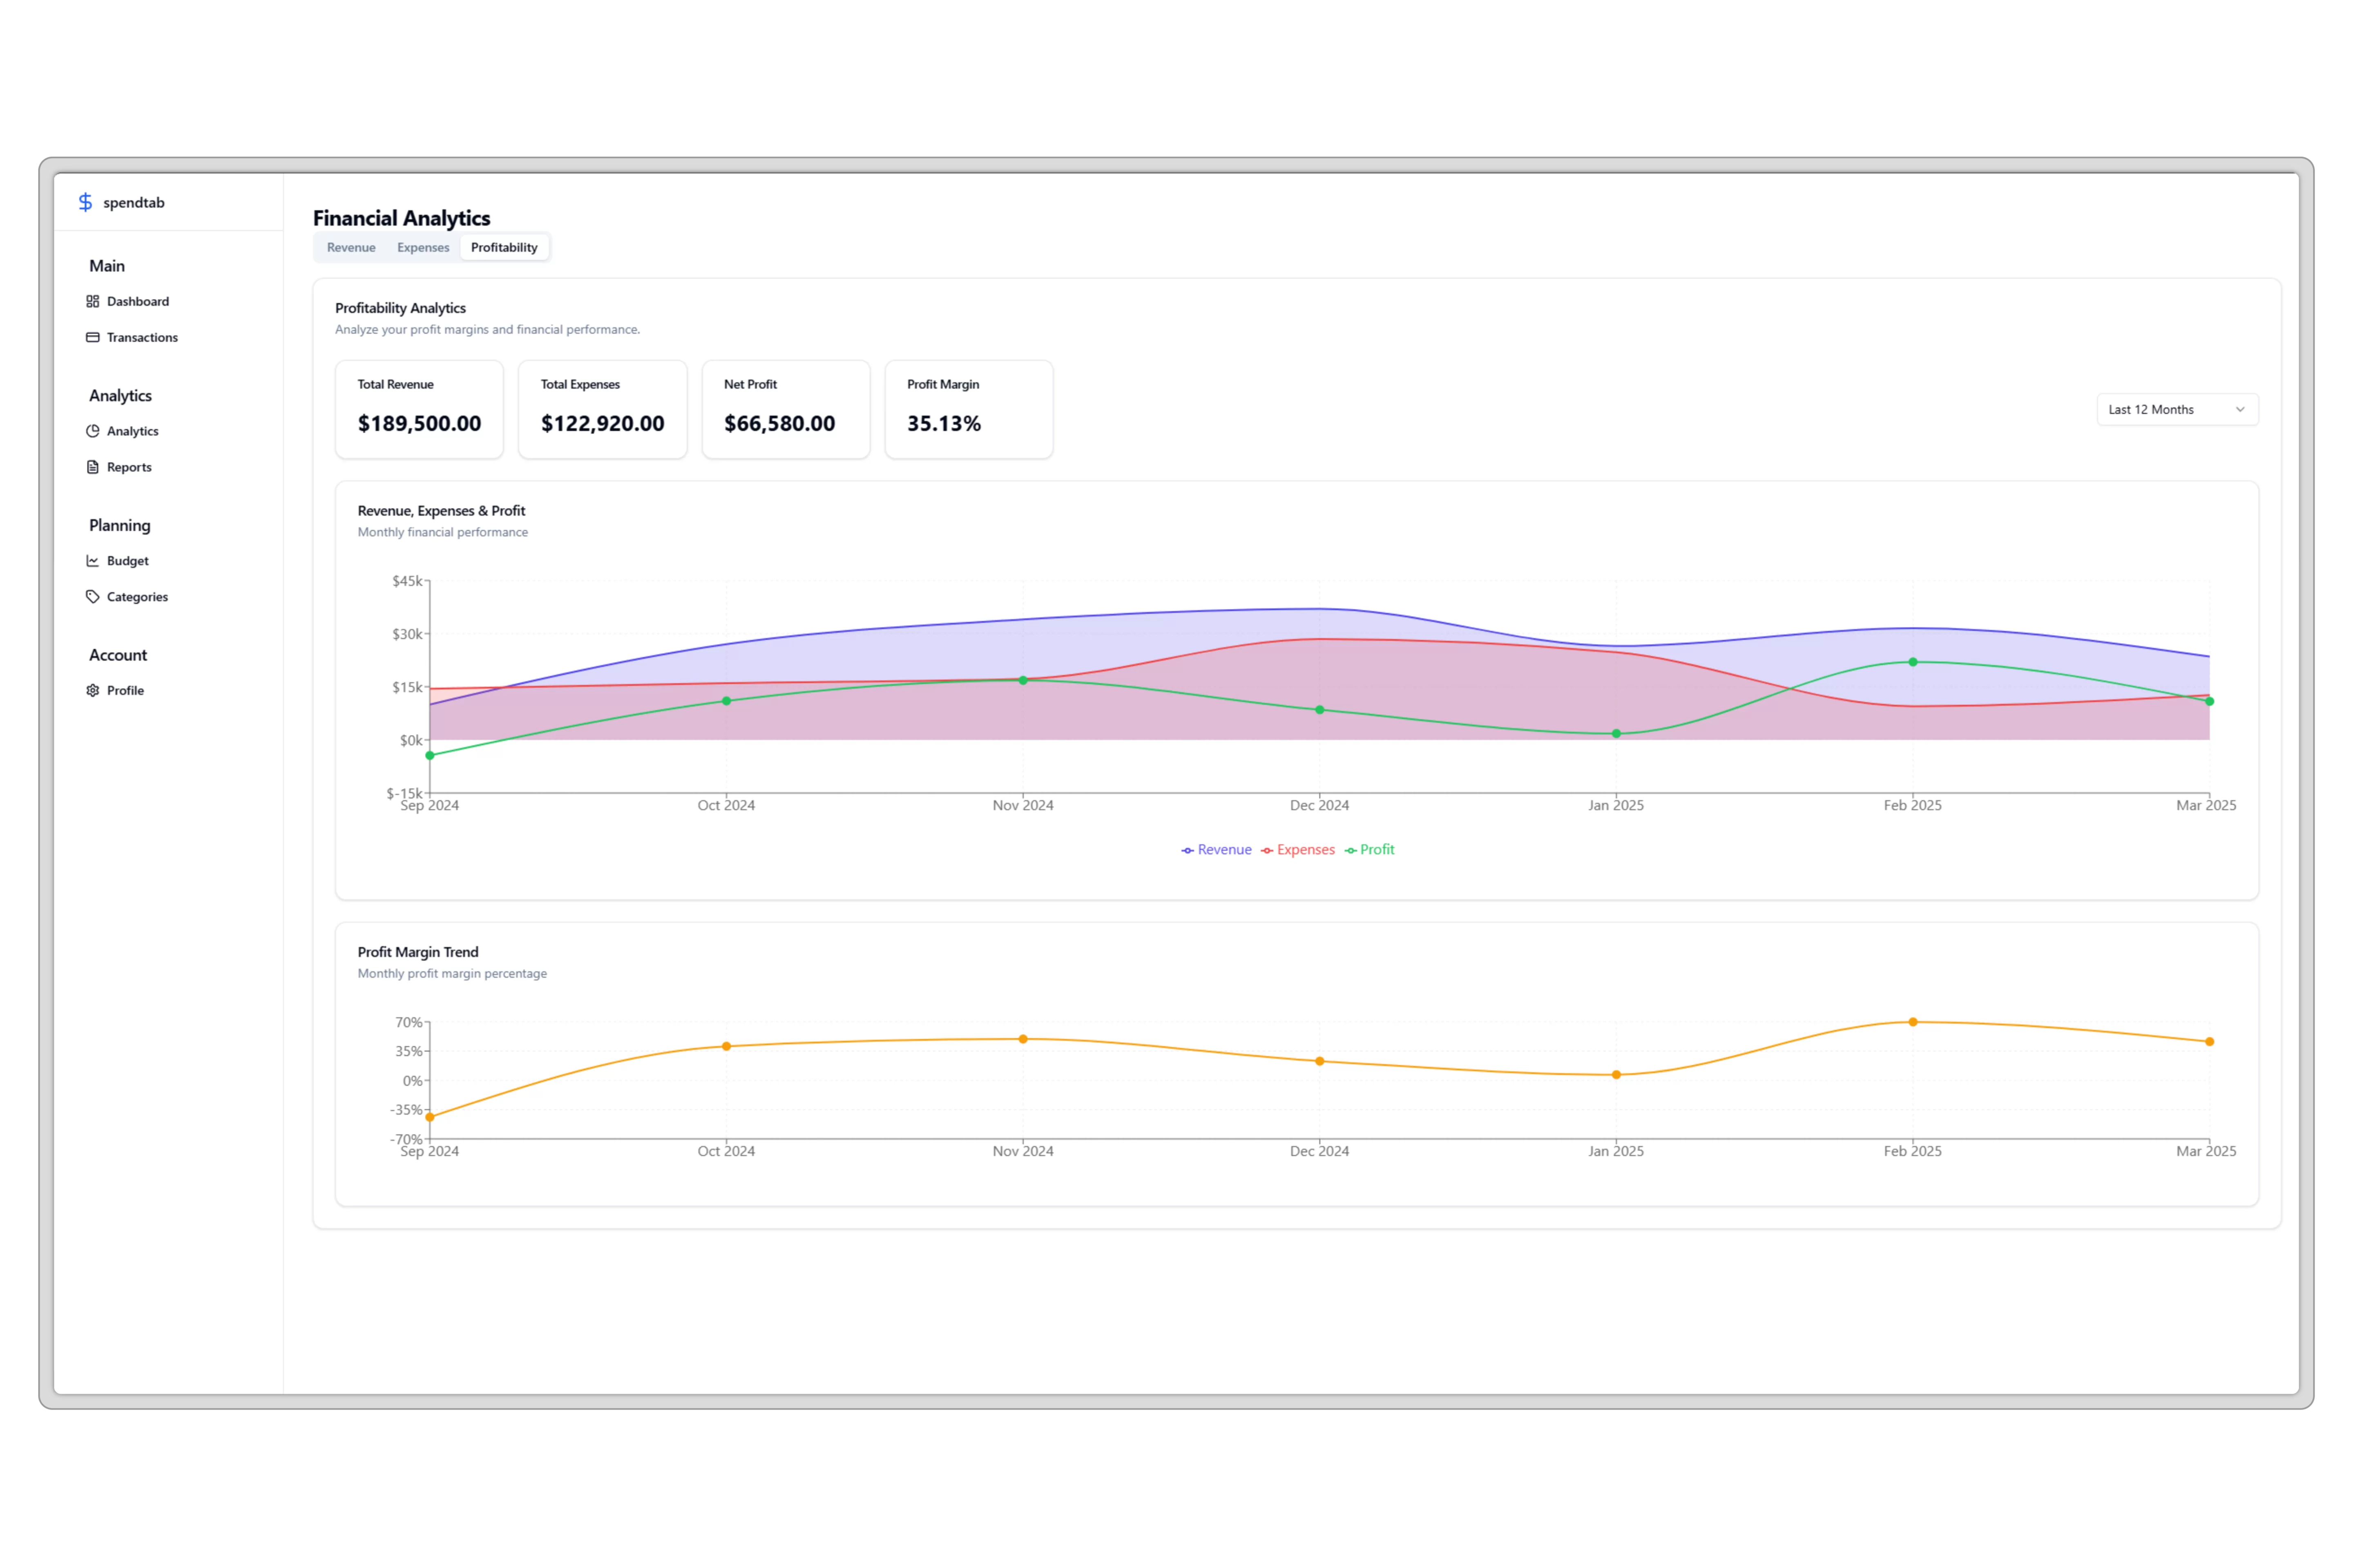Click the Nov 2024 margin trend point
Image resolution: width=2353 pixels, height=1568 pixels.
tap(1022, 1039)
